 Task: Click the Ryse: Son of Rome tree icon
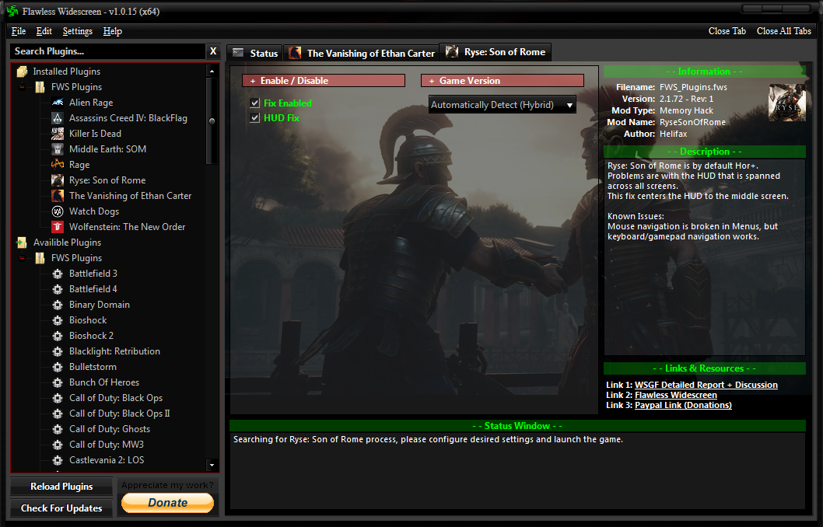(x=58, y=180)
